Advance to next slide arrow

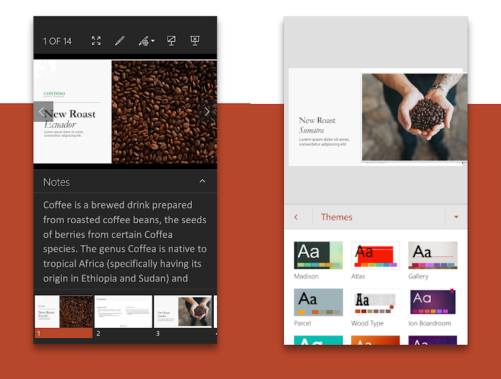207,112
